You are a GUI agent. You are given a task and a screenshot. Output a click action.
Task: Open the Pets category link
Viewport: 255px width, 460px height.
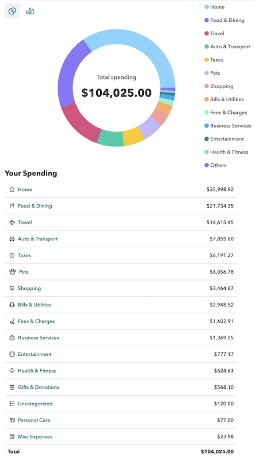(x=24, y=271)
